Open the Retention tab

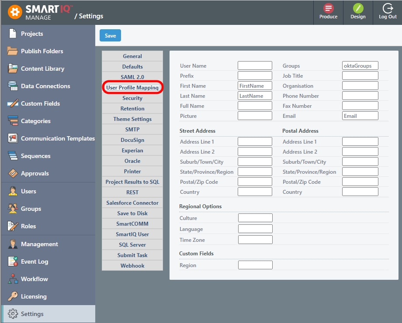[132, 108]
